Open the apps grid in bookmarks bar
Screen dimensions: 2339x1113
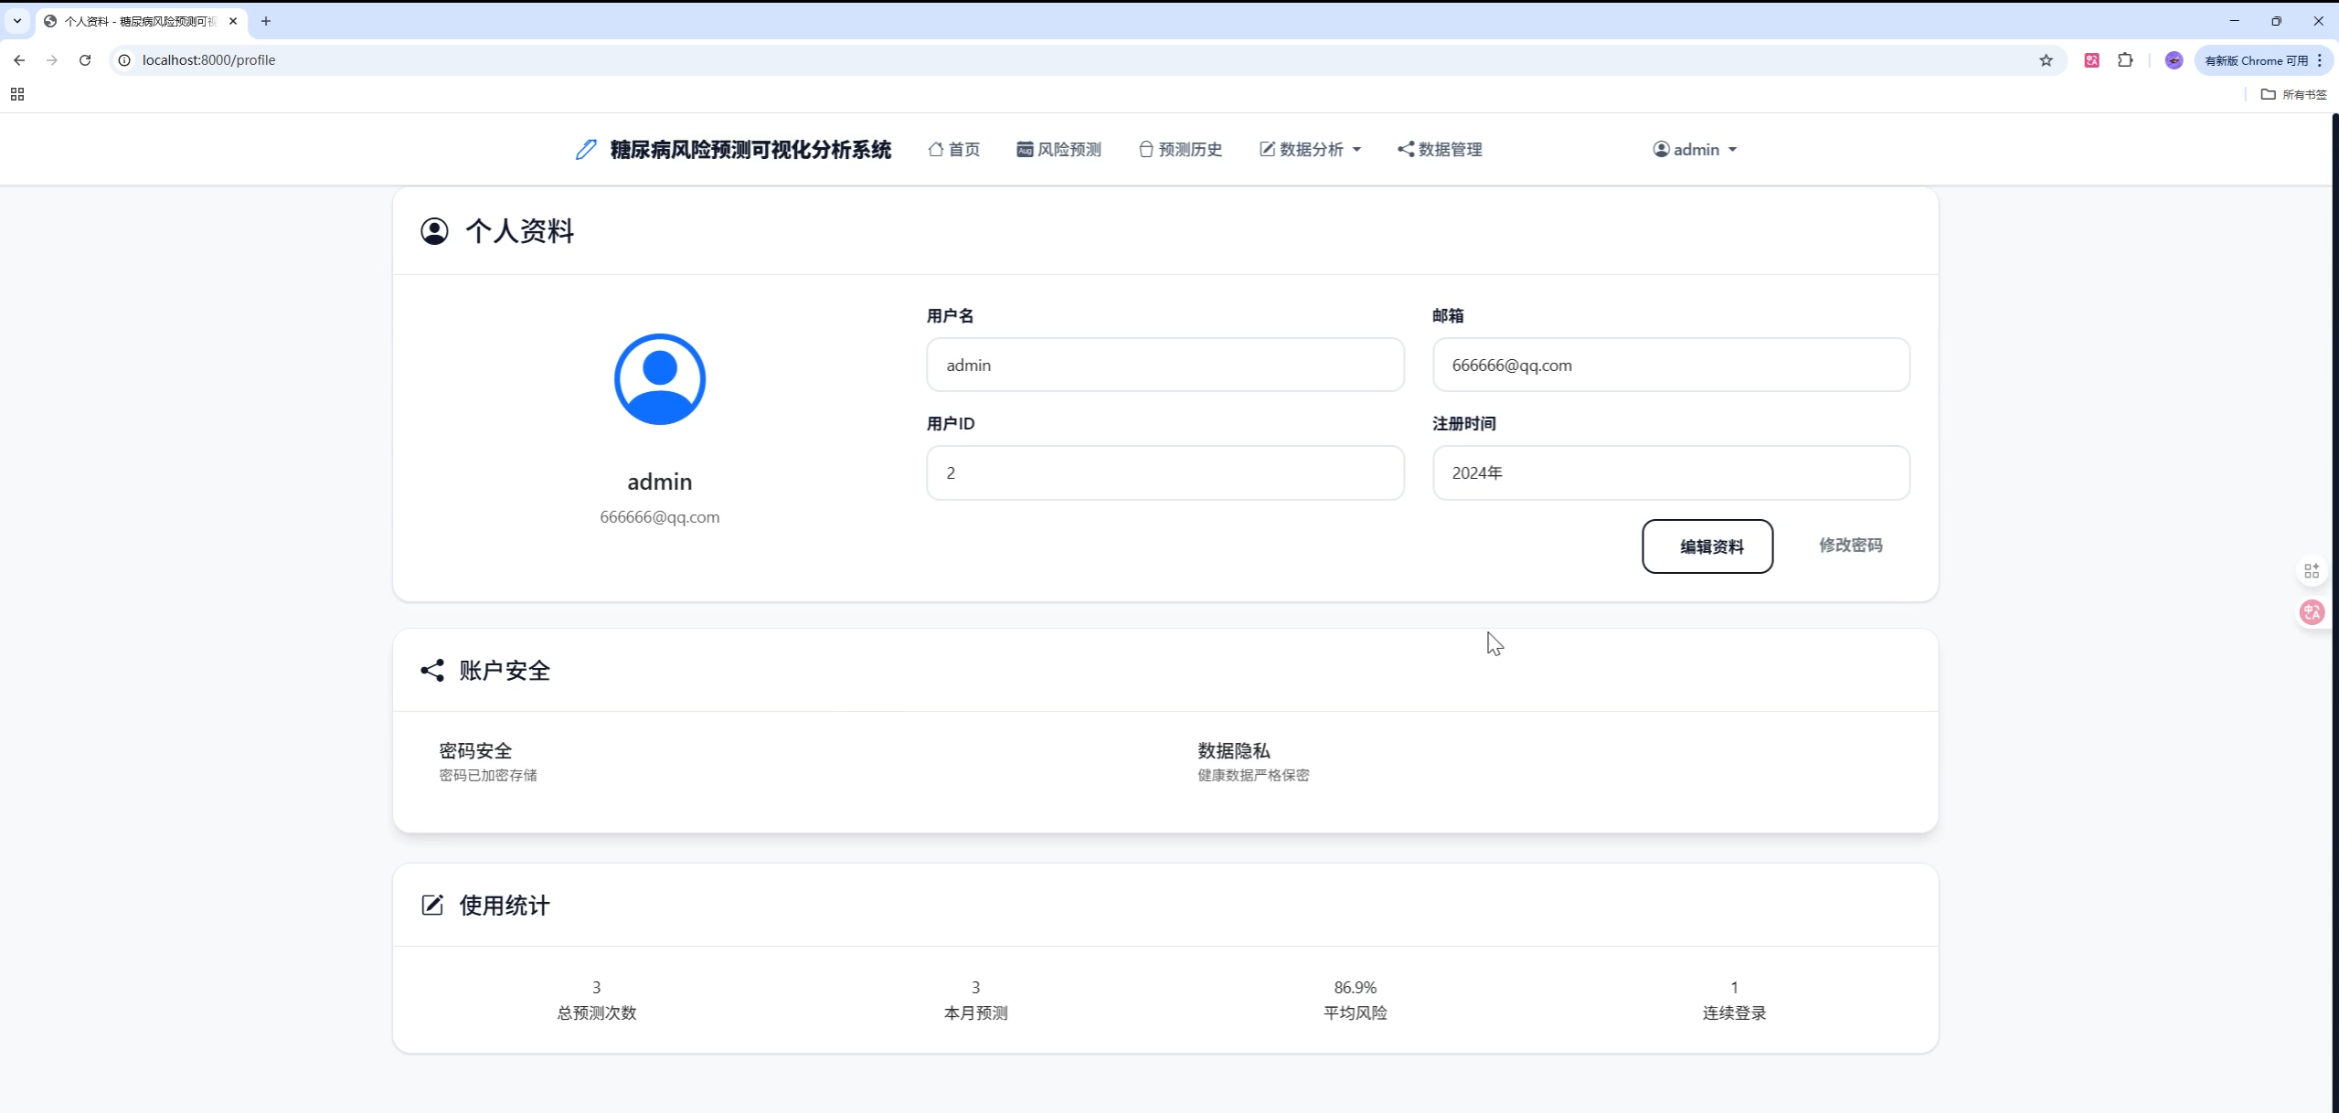coord(17,94)
